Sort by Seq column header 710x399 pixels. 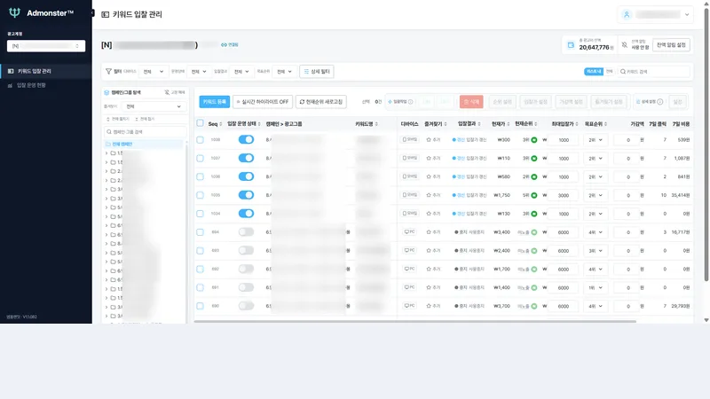pos(215,124)
